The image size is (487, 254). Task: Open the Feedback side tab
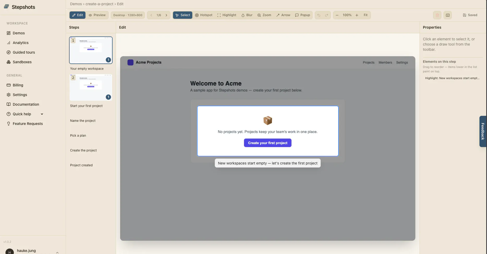[483, 131]
